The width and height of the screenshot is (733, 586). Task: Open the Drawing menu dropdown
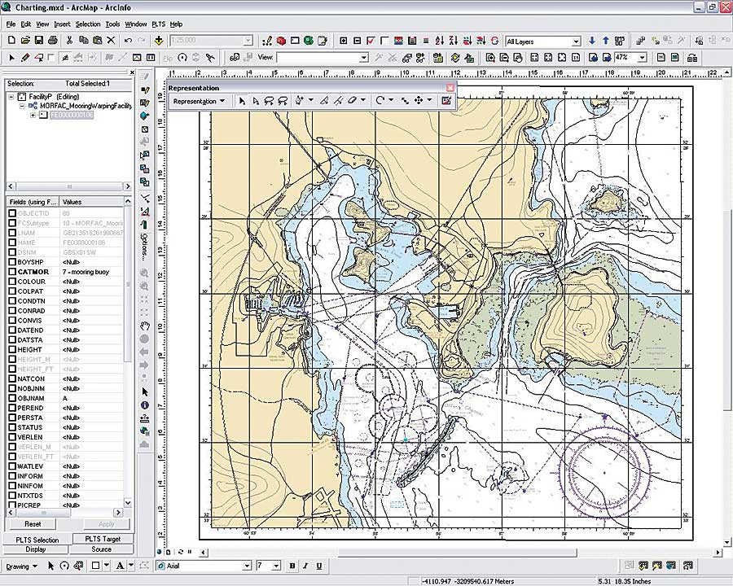tap(21, 566)
